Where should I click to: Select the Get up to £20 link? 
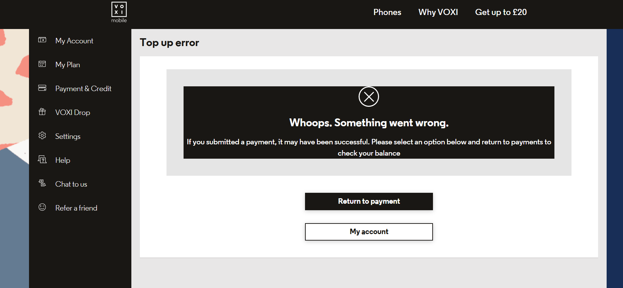click(x=501, y=12)
